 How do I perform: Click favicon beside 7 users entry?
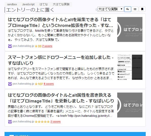[x=10, y=46]
